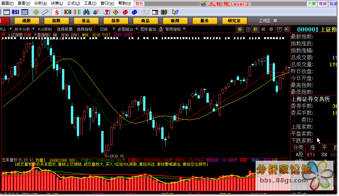Open the binoculars search tool
The image size is (339, 196).
pyautogui.click(x=86, y=12)
